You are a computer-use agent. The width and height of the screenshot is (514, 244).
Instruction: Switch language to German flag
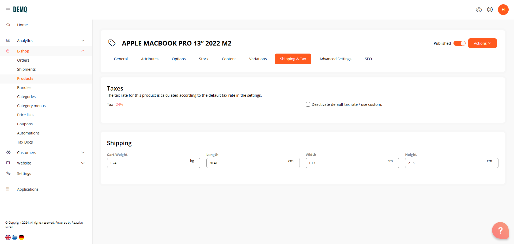21,237
